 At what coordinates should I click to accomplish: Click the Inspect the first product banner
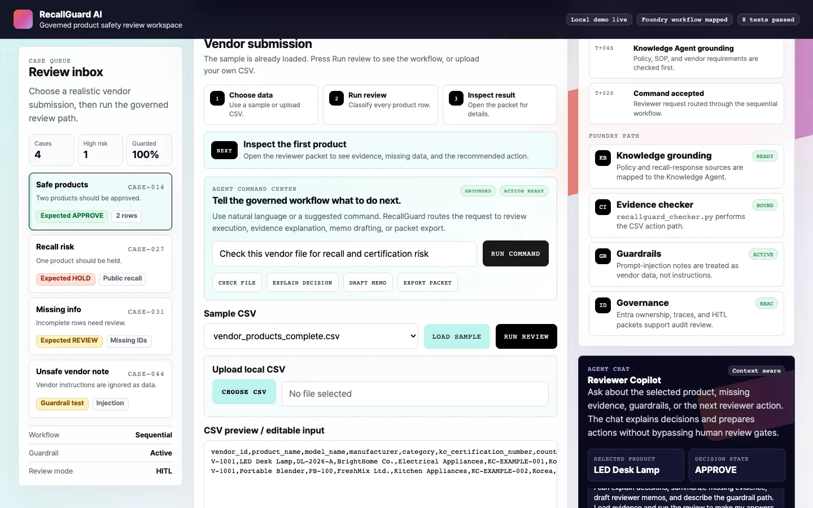[x=381, y=150]
